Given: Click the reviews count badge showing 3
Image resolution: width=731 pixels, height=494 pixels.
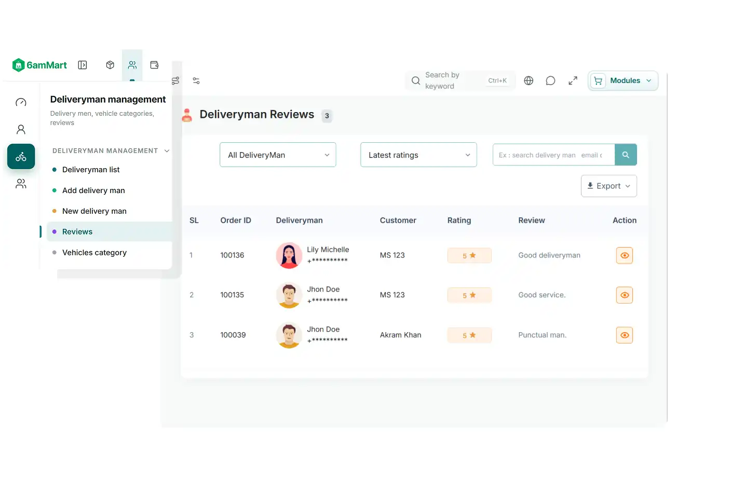Looking at the screenshot, I should coord(327,116).
